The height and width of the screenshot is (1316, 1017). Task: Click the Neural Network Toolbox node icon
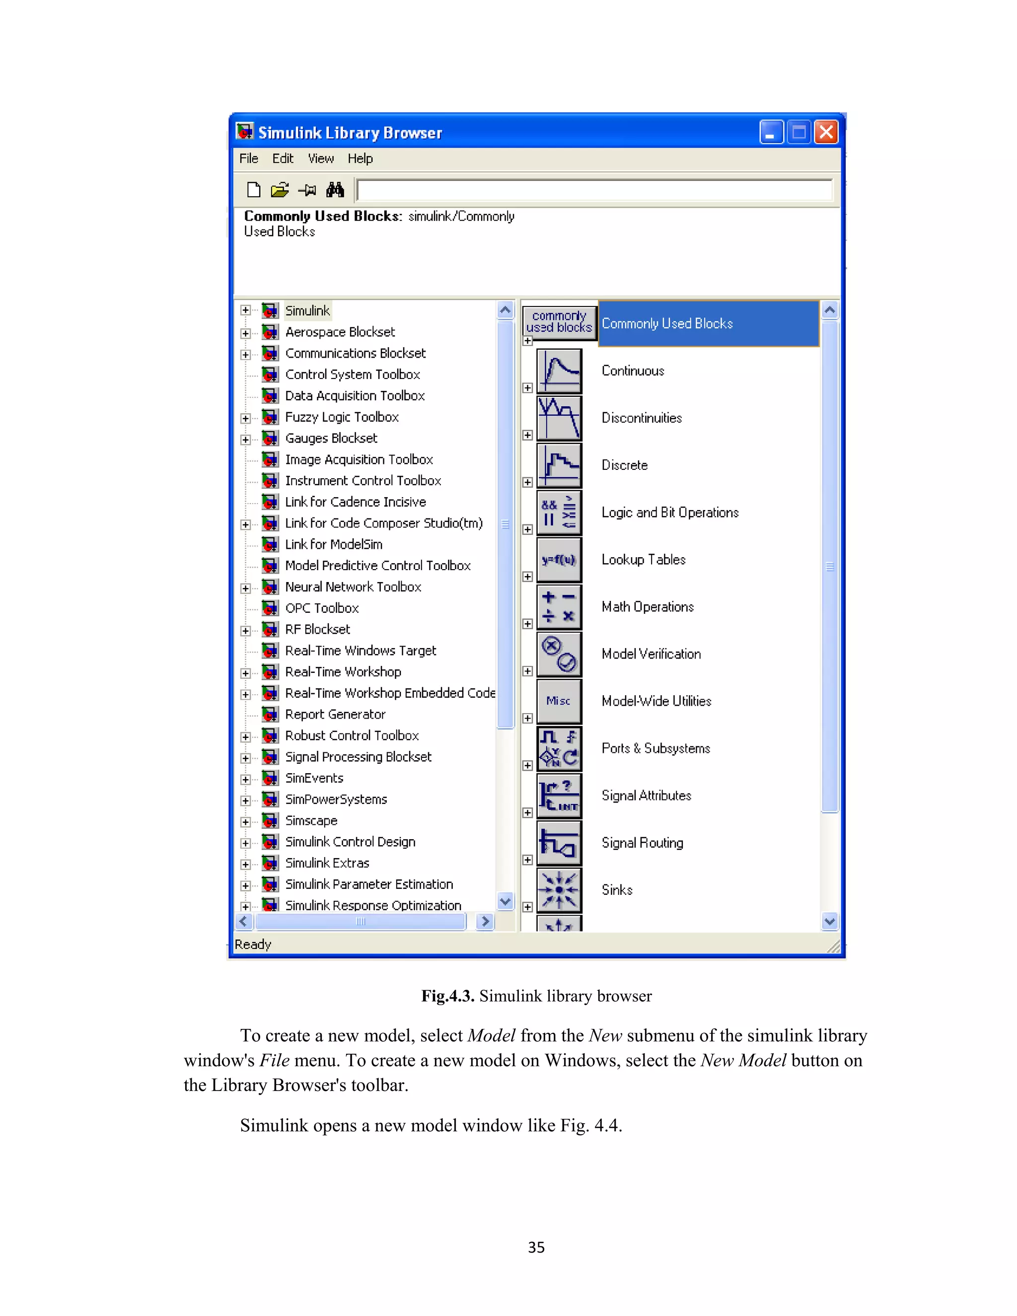coord(270,587)
